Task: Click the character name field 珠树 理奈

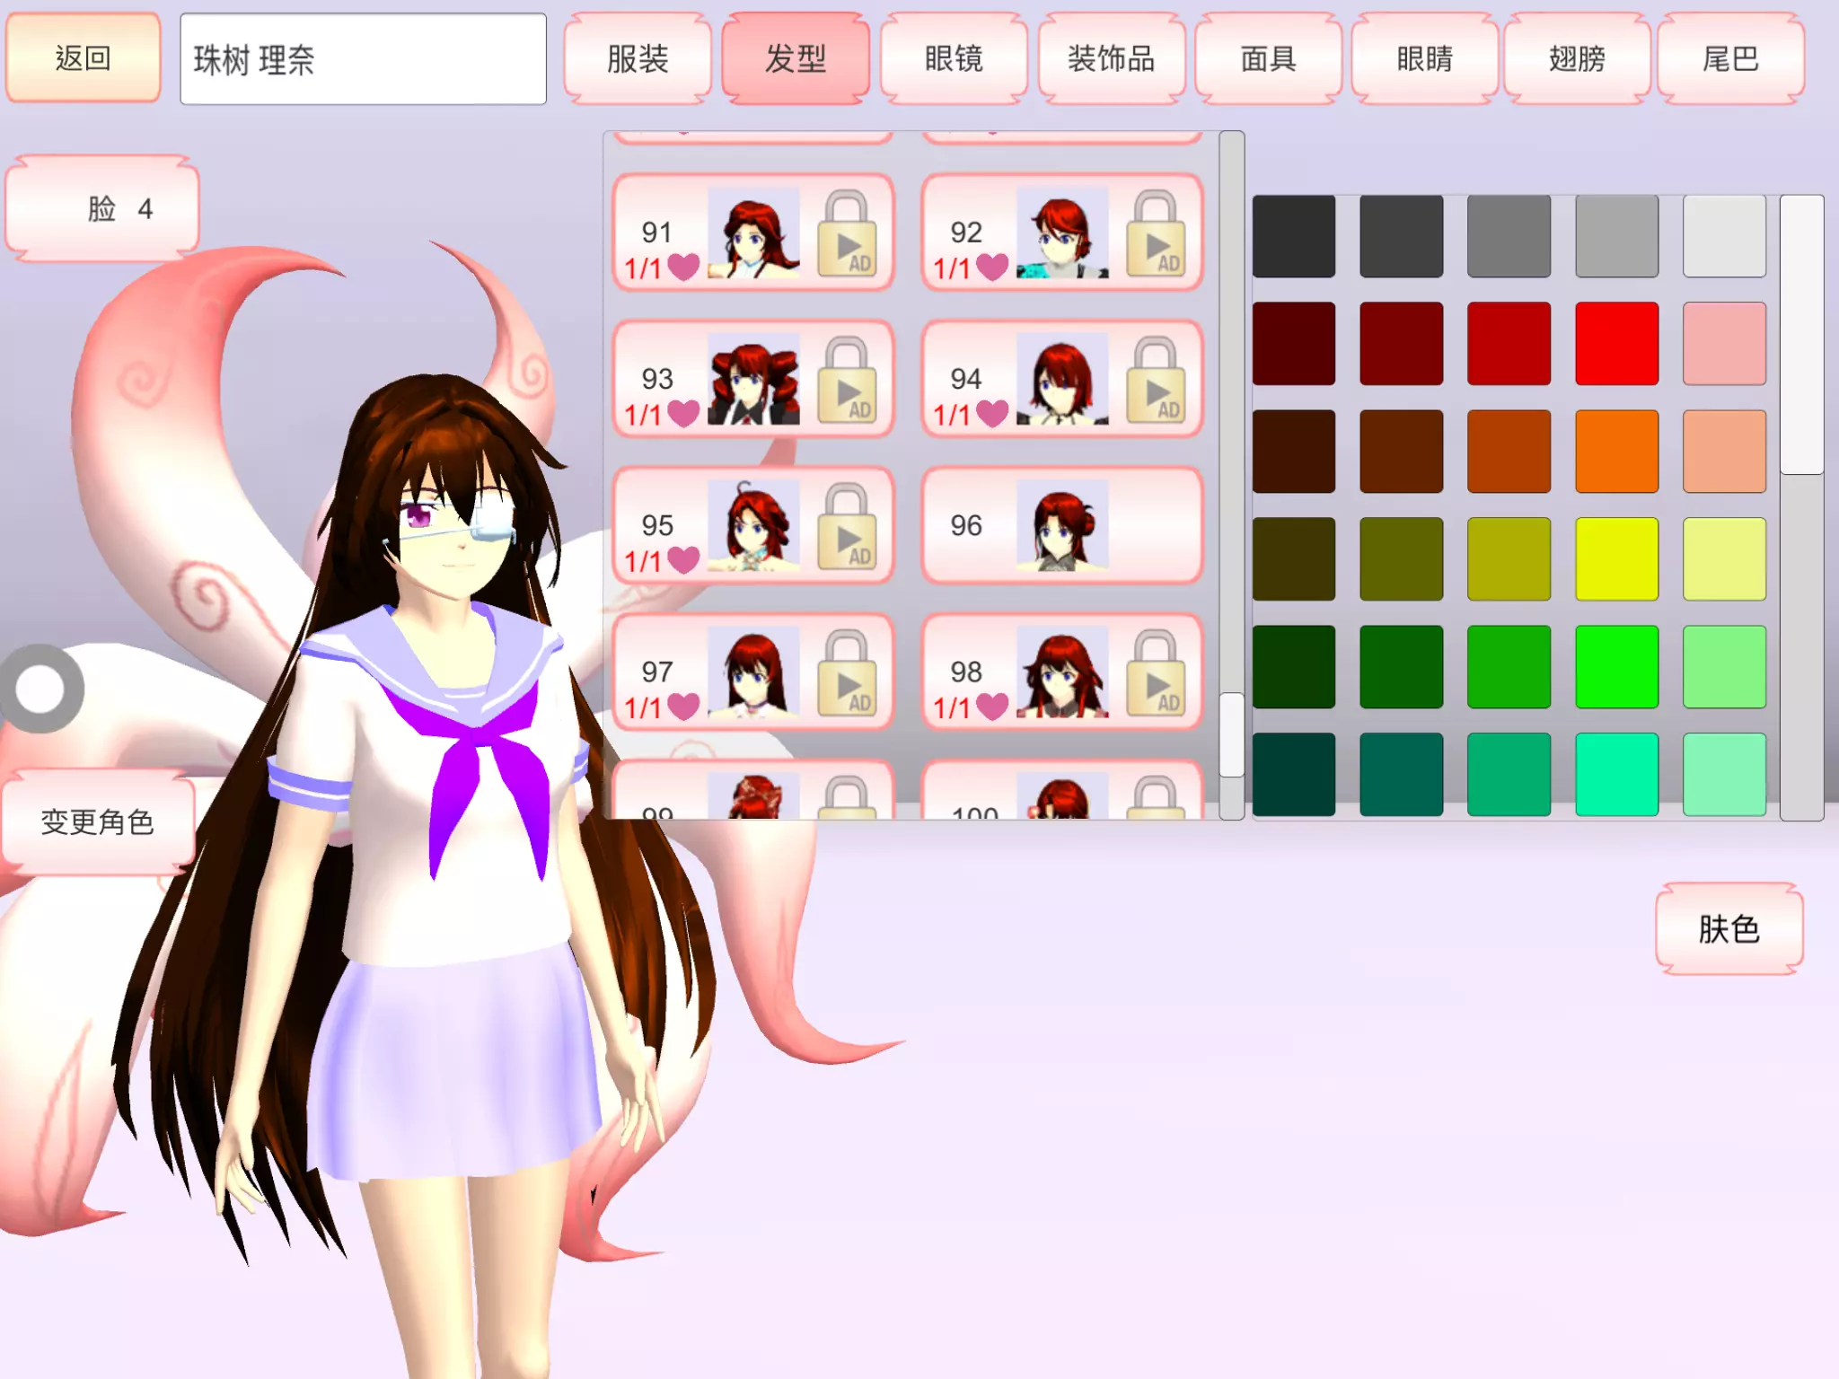Action: [x=363, y=59]
